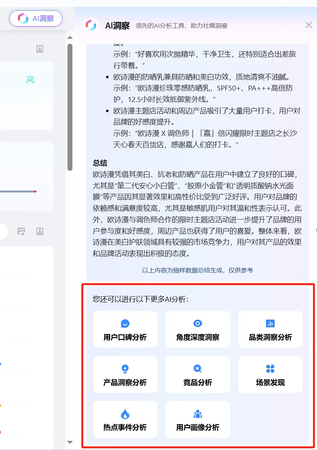Click the bullet about 欧诗漫的防晒乳
The image size is (317, 450).
pos(203,88)
